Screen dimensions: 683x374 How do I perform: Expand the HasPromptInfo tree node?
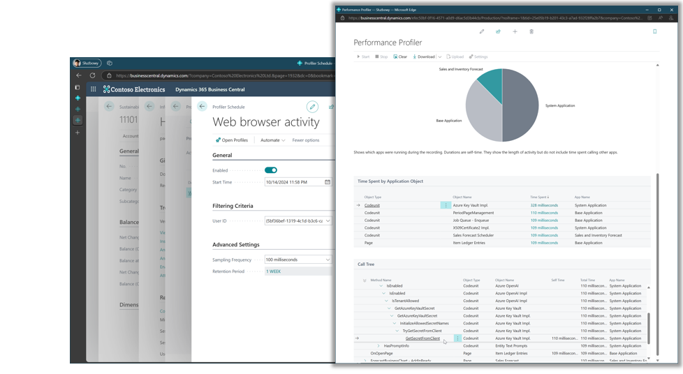tap(379, 345)
